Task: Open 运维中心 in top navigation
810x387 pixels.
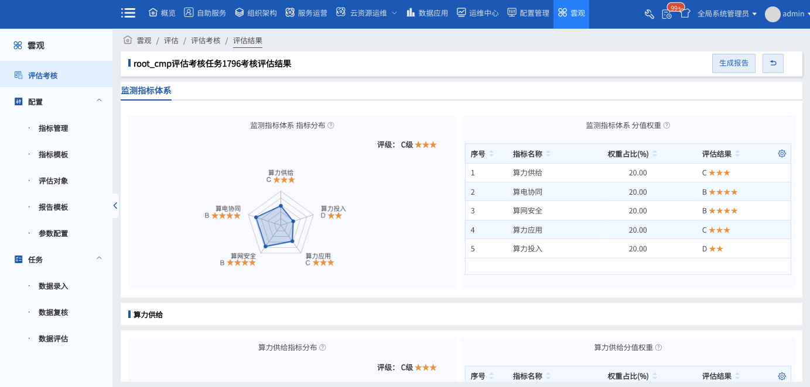Action: coord(477,13)
